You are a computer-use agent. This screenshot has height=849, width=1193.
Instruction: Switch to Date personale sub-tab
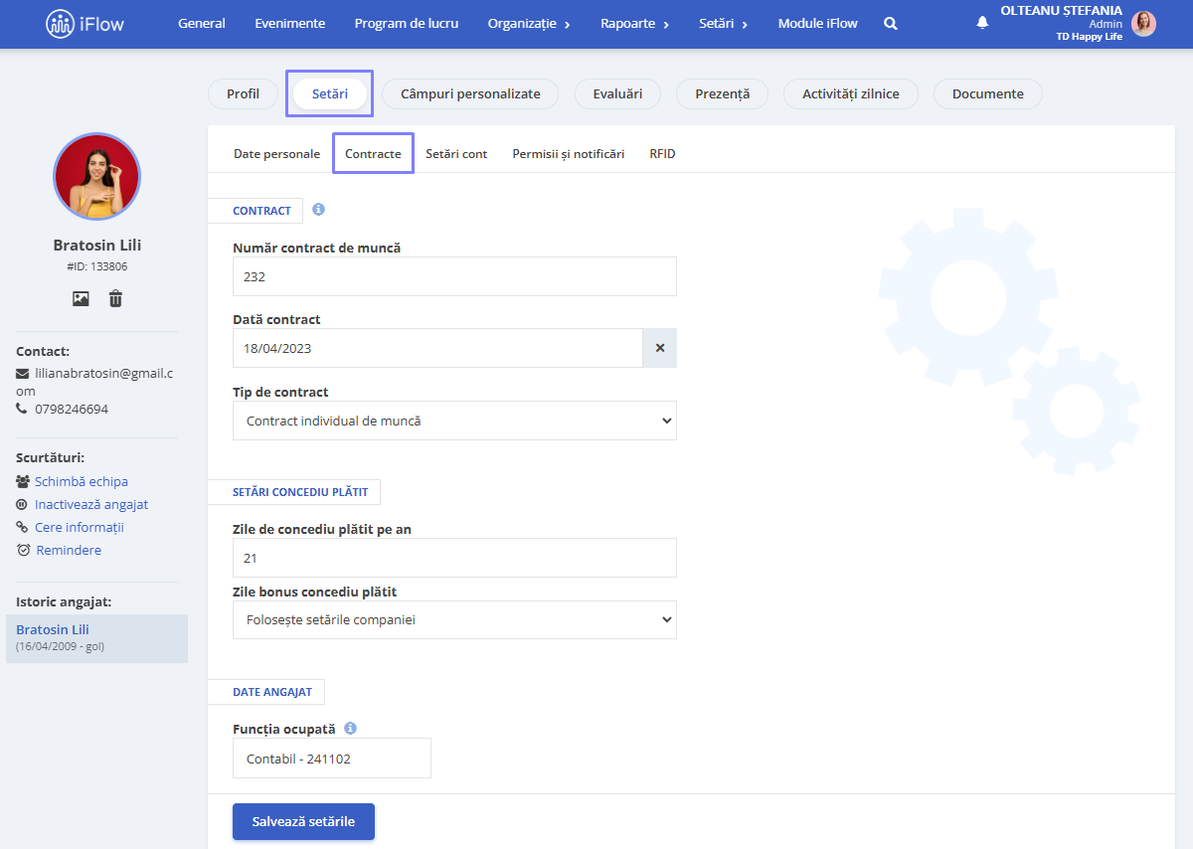tap(276, 153)
